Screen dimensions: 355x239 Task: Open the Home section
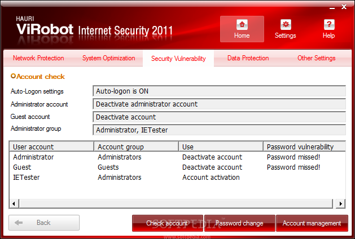click(x=242, y=29)
